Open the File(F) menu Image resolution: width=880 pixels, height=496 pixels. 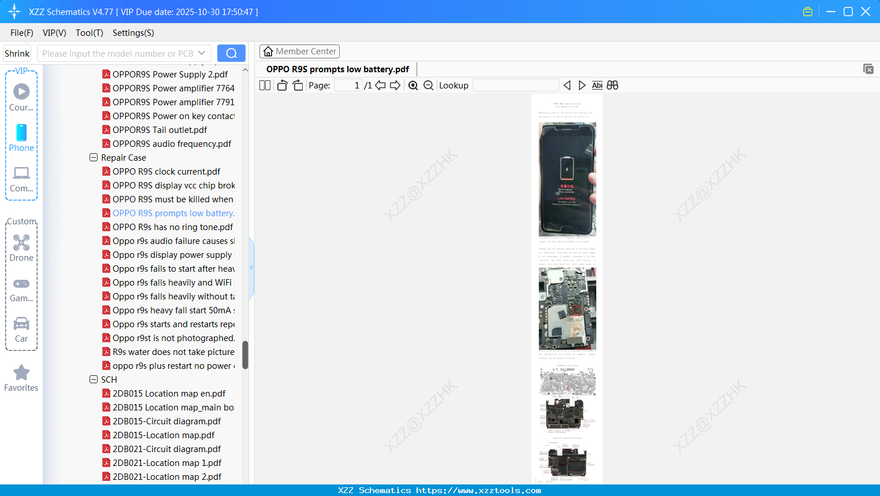(x=22, y=33)
